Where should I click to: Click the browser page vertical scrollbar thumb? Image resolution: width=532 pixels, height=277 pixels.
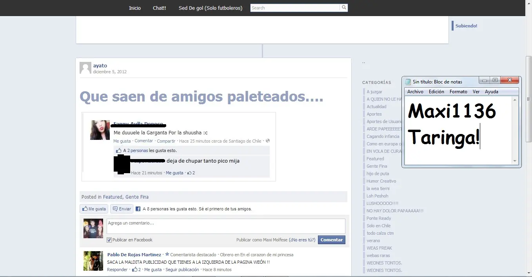pyautogui.click(x=528, y=99)
